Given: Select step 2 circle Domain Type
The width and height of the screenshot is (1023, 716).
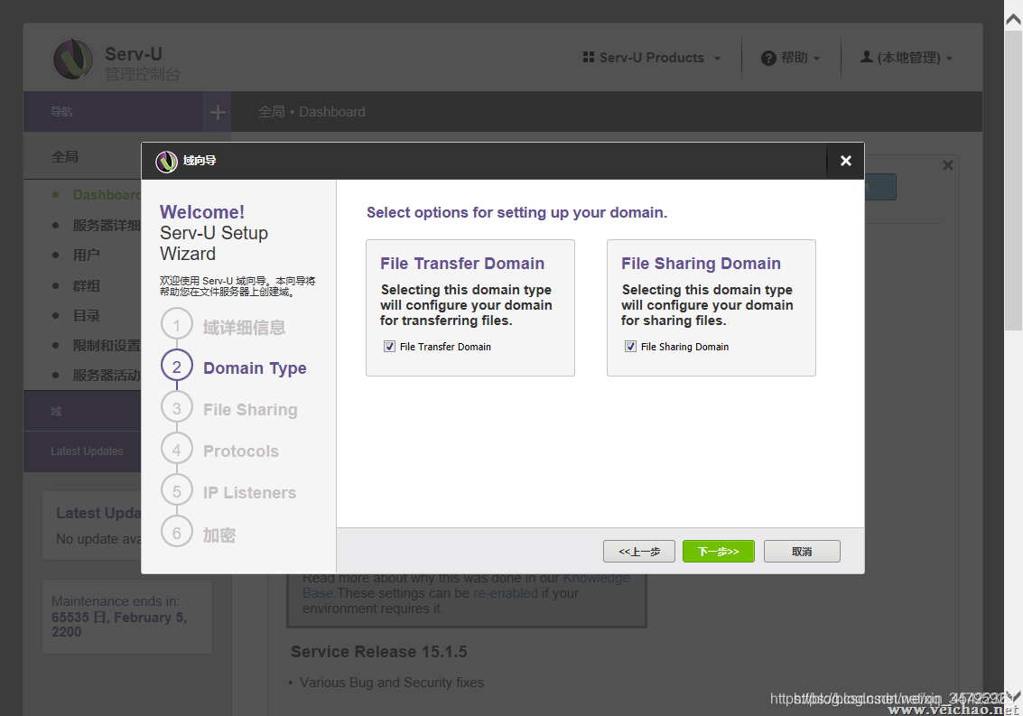Looking at the screenshot, I should [x=177, y=367].
